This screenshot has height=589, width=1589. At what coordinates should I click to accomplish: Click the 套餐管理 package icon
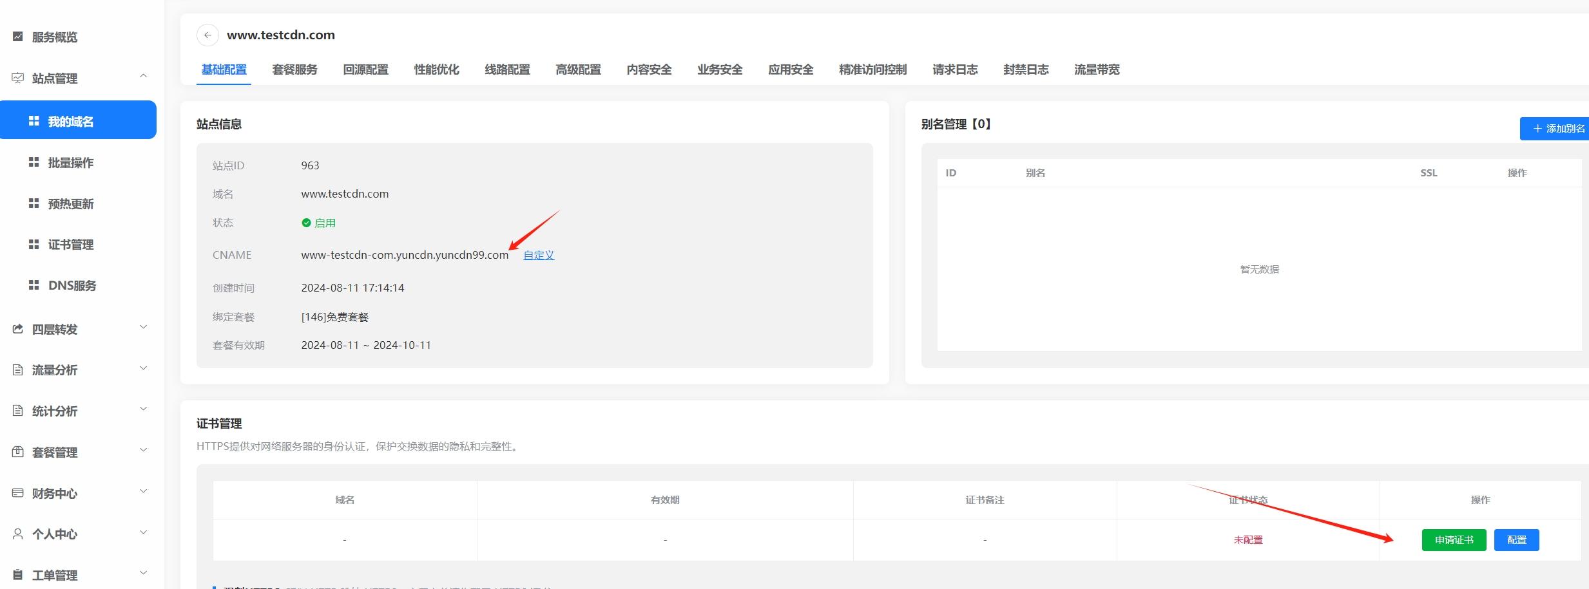tap(18, 452)
